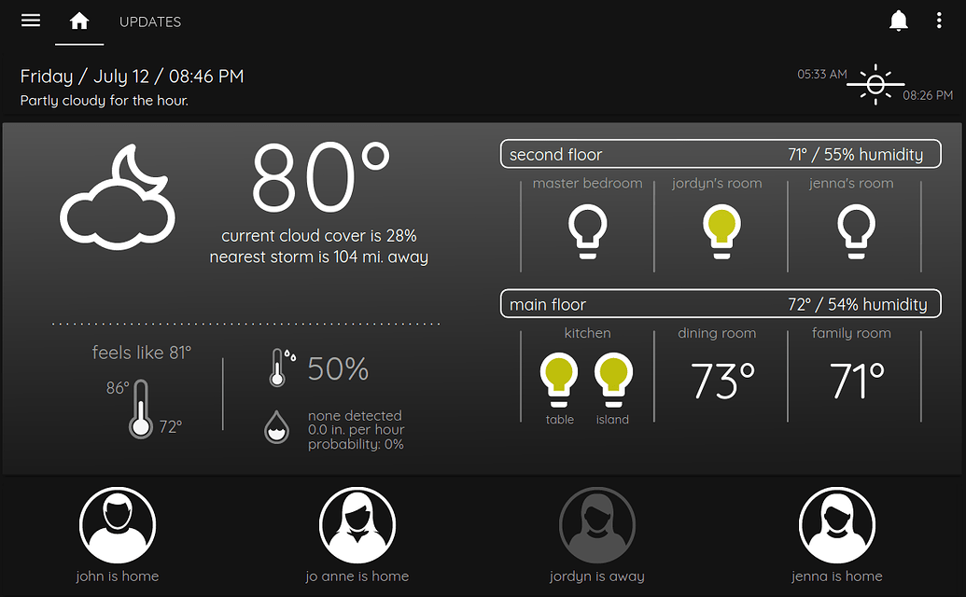Click the humidity thermometer icon

(277, 368)
